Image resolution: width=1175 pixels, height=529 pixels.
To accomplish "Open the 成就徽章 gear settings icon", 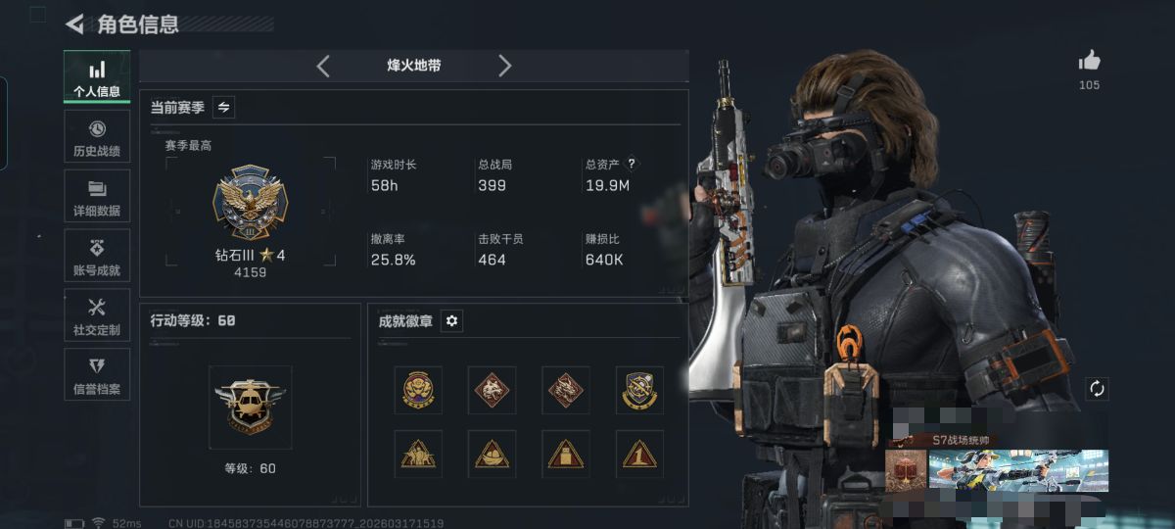I will point(451,320).
